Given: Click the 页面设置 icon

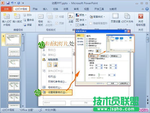Looking at the screenshot, I should pos(115,16).
